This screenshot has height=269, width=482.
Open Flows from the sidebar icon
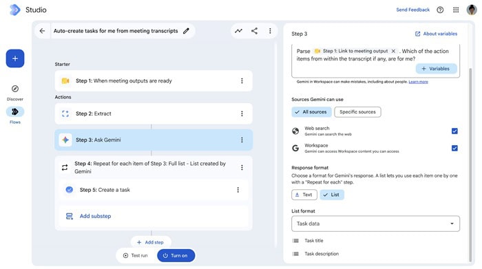pos(15,111)
